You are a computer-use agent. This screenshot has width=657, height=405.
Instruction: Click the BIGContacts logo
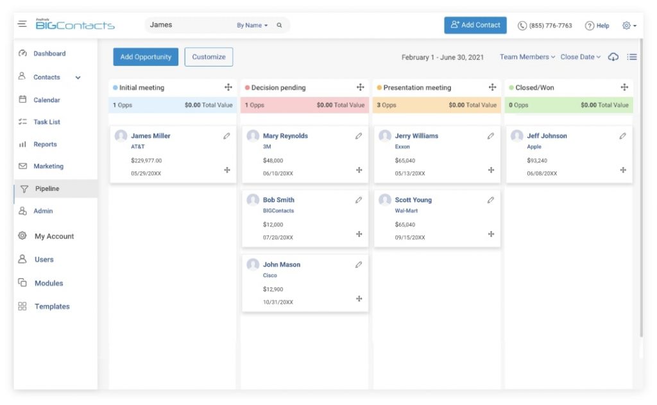(75, 25)
